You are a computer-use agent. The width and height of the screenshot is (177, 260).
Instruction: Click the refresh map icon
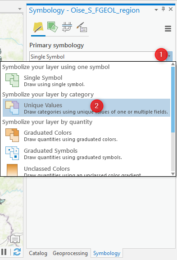17,252
